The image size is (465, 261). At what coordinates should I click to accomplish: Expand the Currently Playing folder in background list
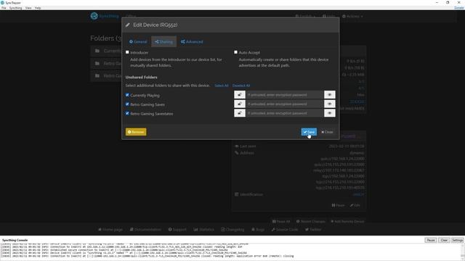tap(106, 51)
